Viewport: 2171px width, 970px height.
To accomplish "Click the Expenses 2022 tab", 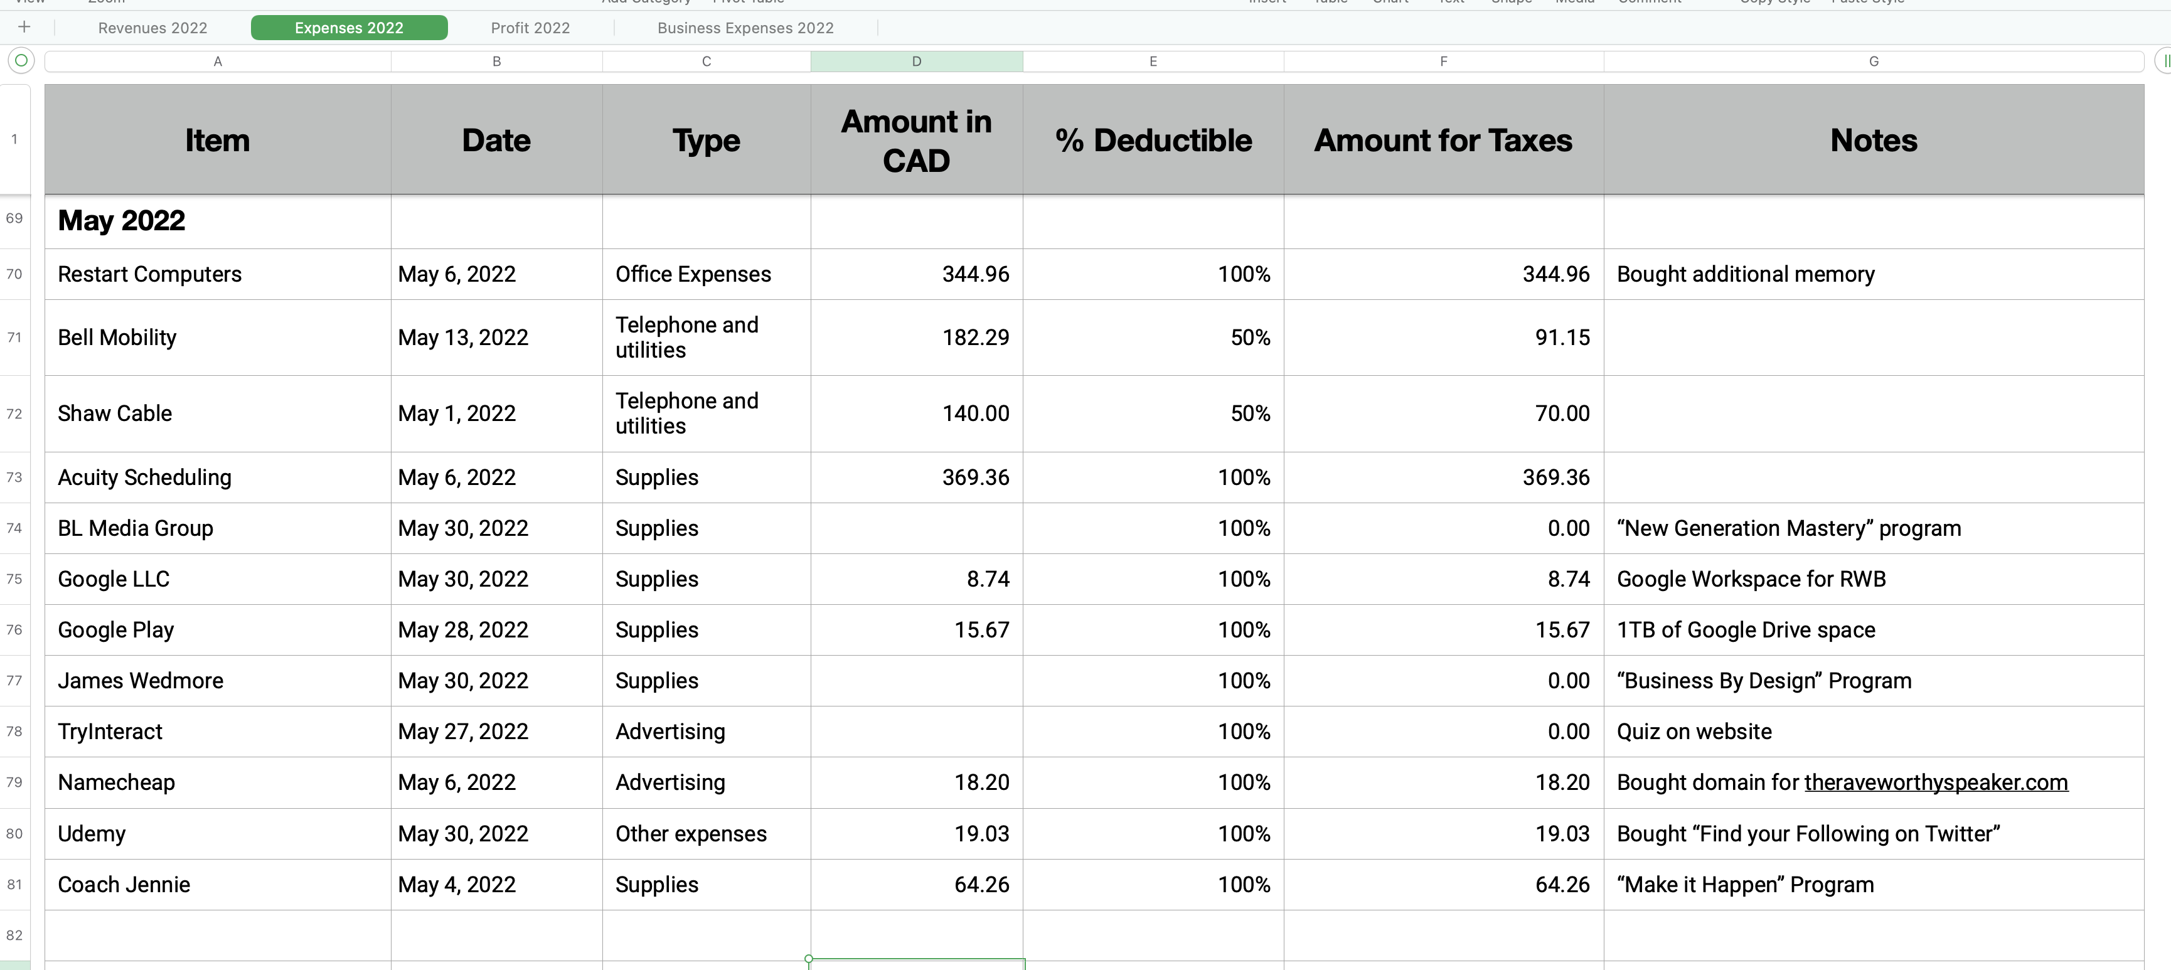I will coord(349,28).
